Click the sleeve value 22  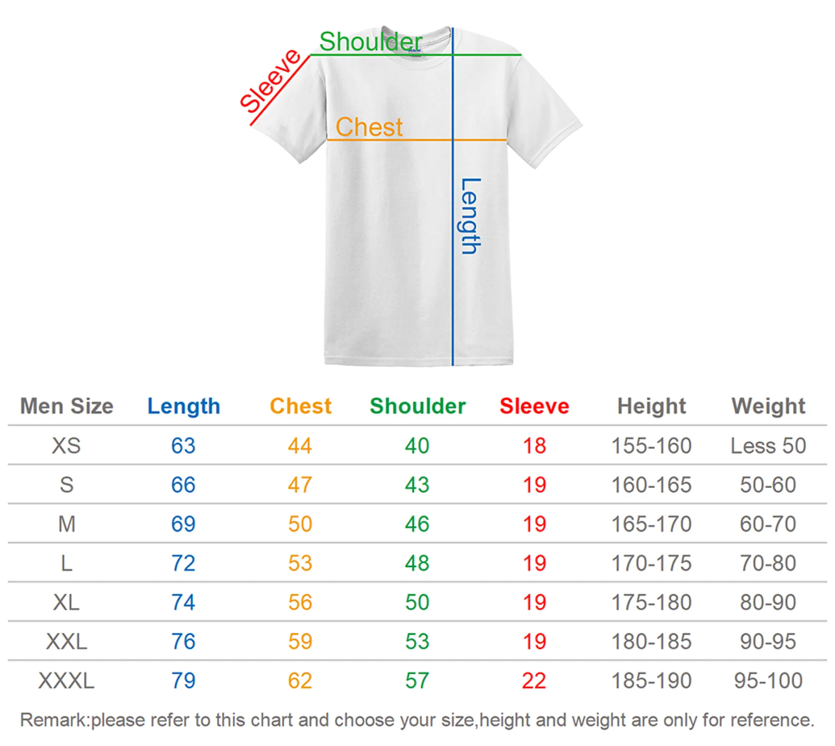[x=534, y=681]
